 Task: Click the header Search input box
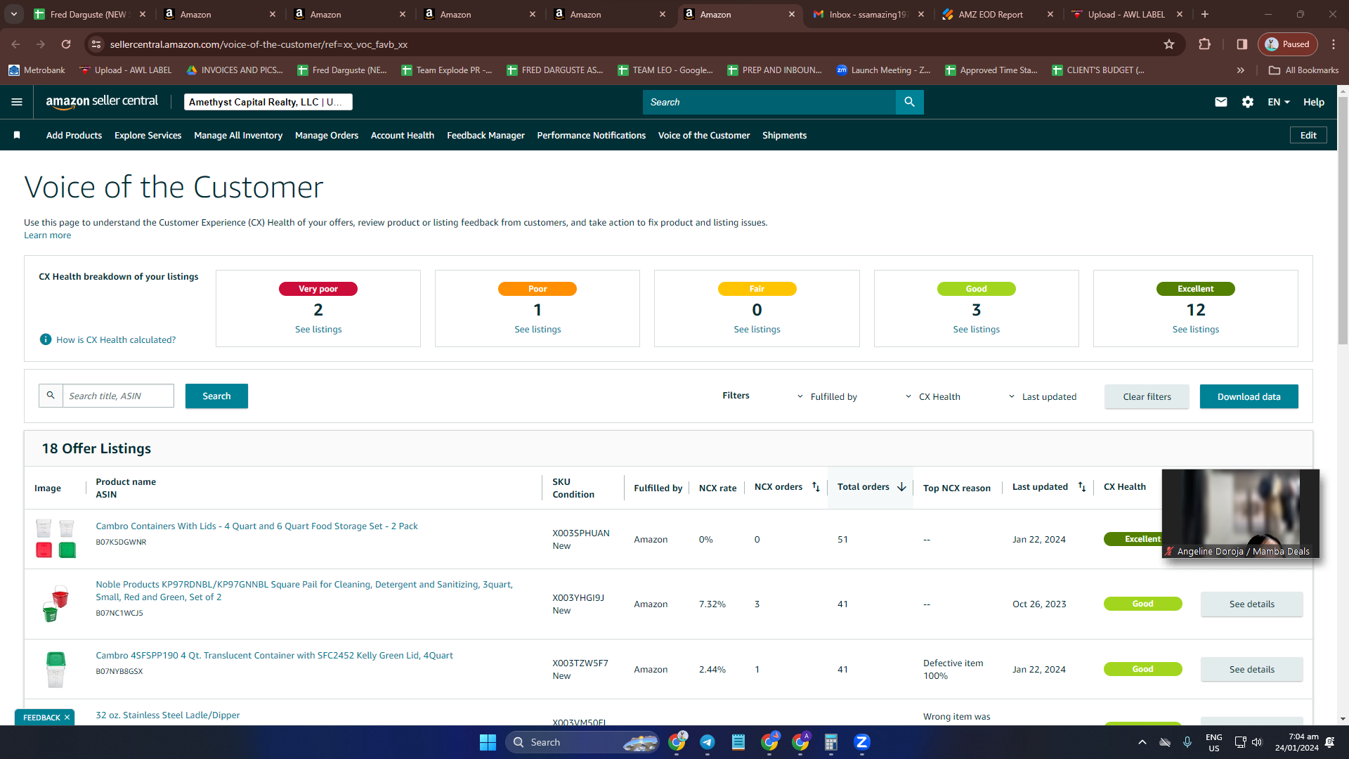pos(769,102)
